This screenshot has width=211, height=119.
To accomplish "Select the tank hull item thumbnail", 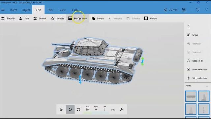I will [x=191, y=96].
